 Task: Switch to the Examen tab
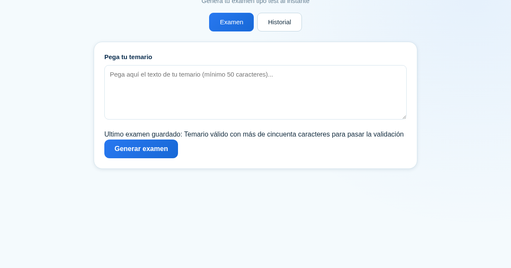(x=231, y=22)
